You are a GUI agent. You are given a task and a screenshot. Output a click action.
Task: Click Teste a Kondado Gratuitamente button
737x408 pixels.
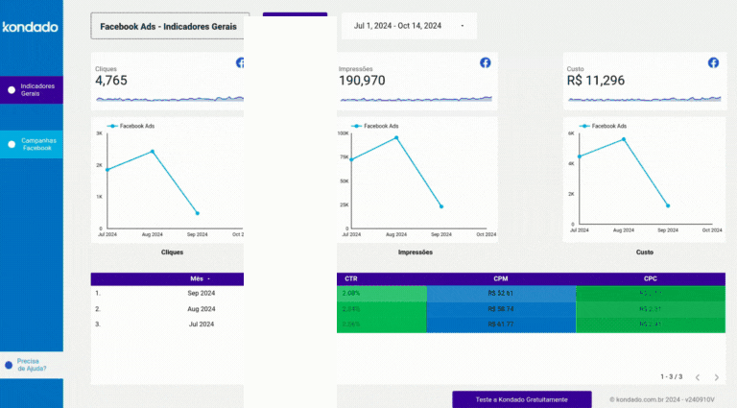[522, 399]
